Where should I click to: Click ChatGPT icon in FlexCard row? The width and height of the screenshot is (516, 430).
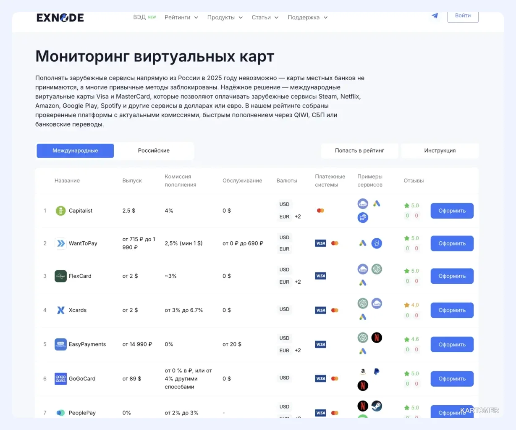point(377,269)
